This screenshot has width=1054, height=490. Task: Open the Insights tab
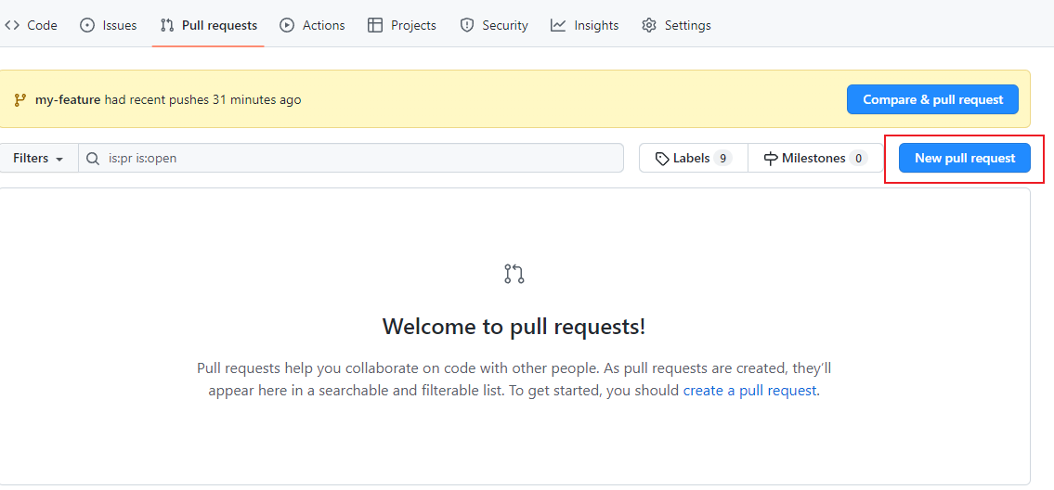pos(595,25)
